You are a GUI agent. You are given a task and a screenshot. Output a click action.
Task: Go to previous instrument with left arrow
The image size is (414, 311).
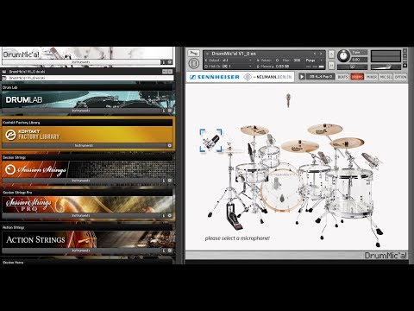(315, 54)
